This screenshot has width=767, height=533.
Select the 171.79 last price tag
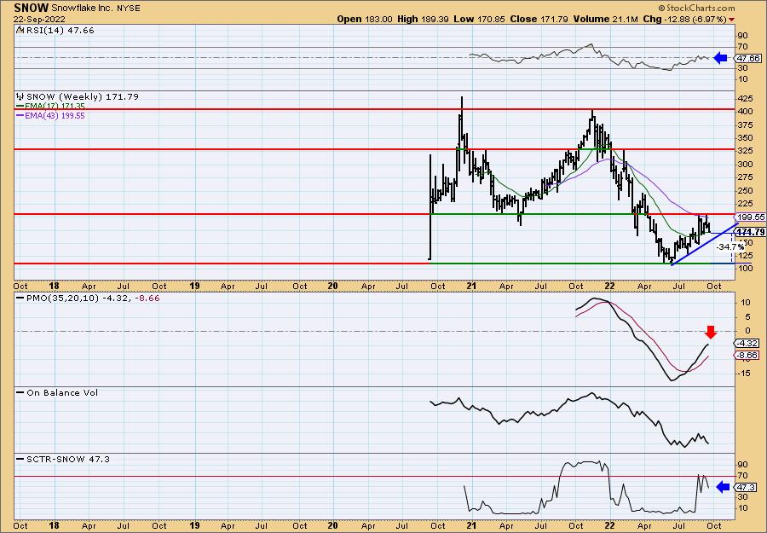pyautogui.click(x=750, y=232)
